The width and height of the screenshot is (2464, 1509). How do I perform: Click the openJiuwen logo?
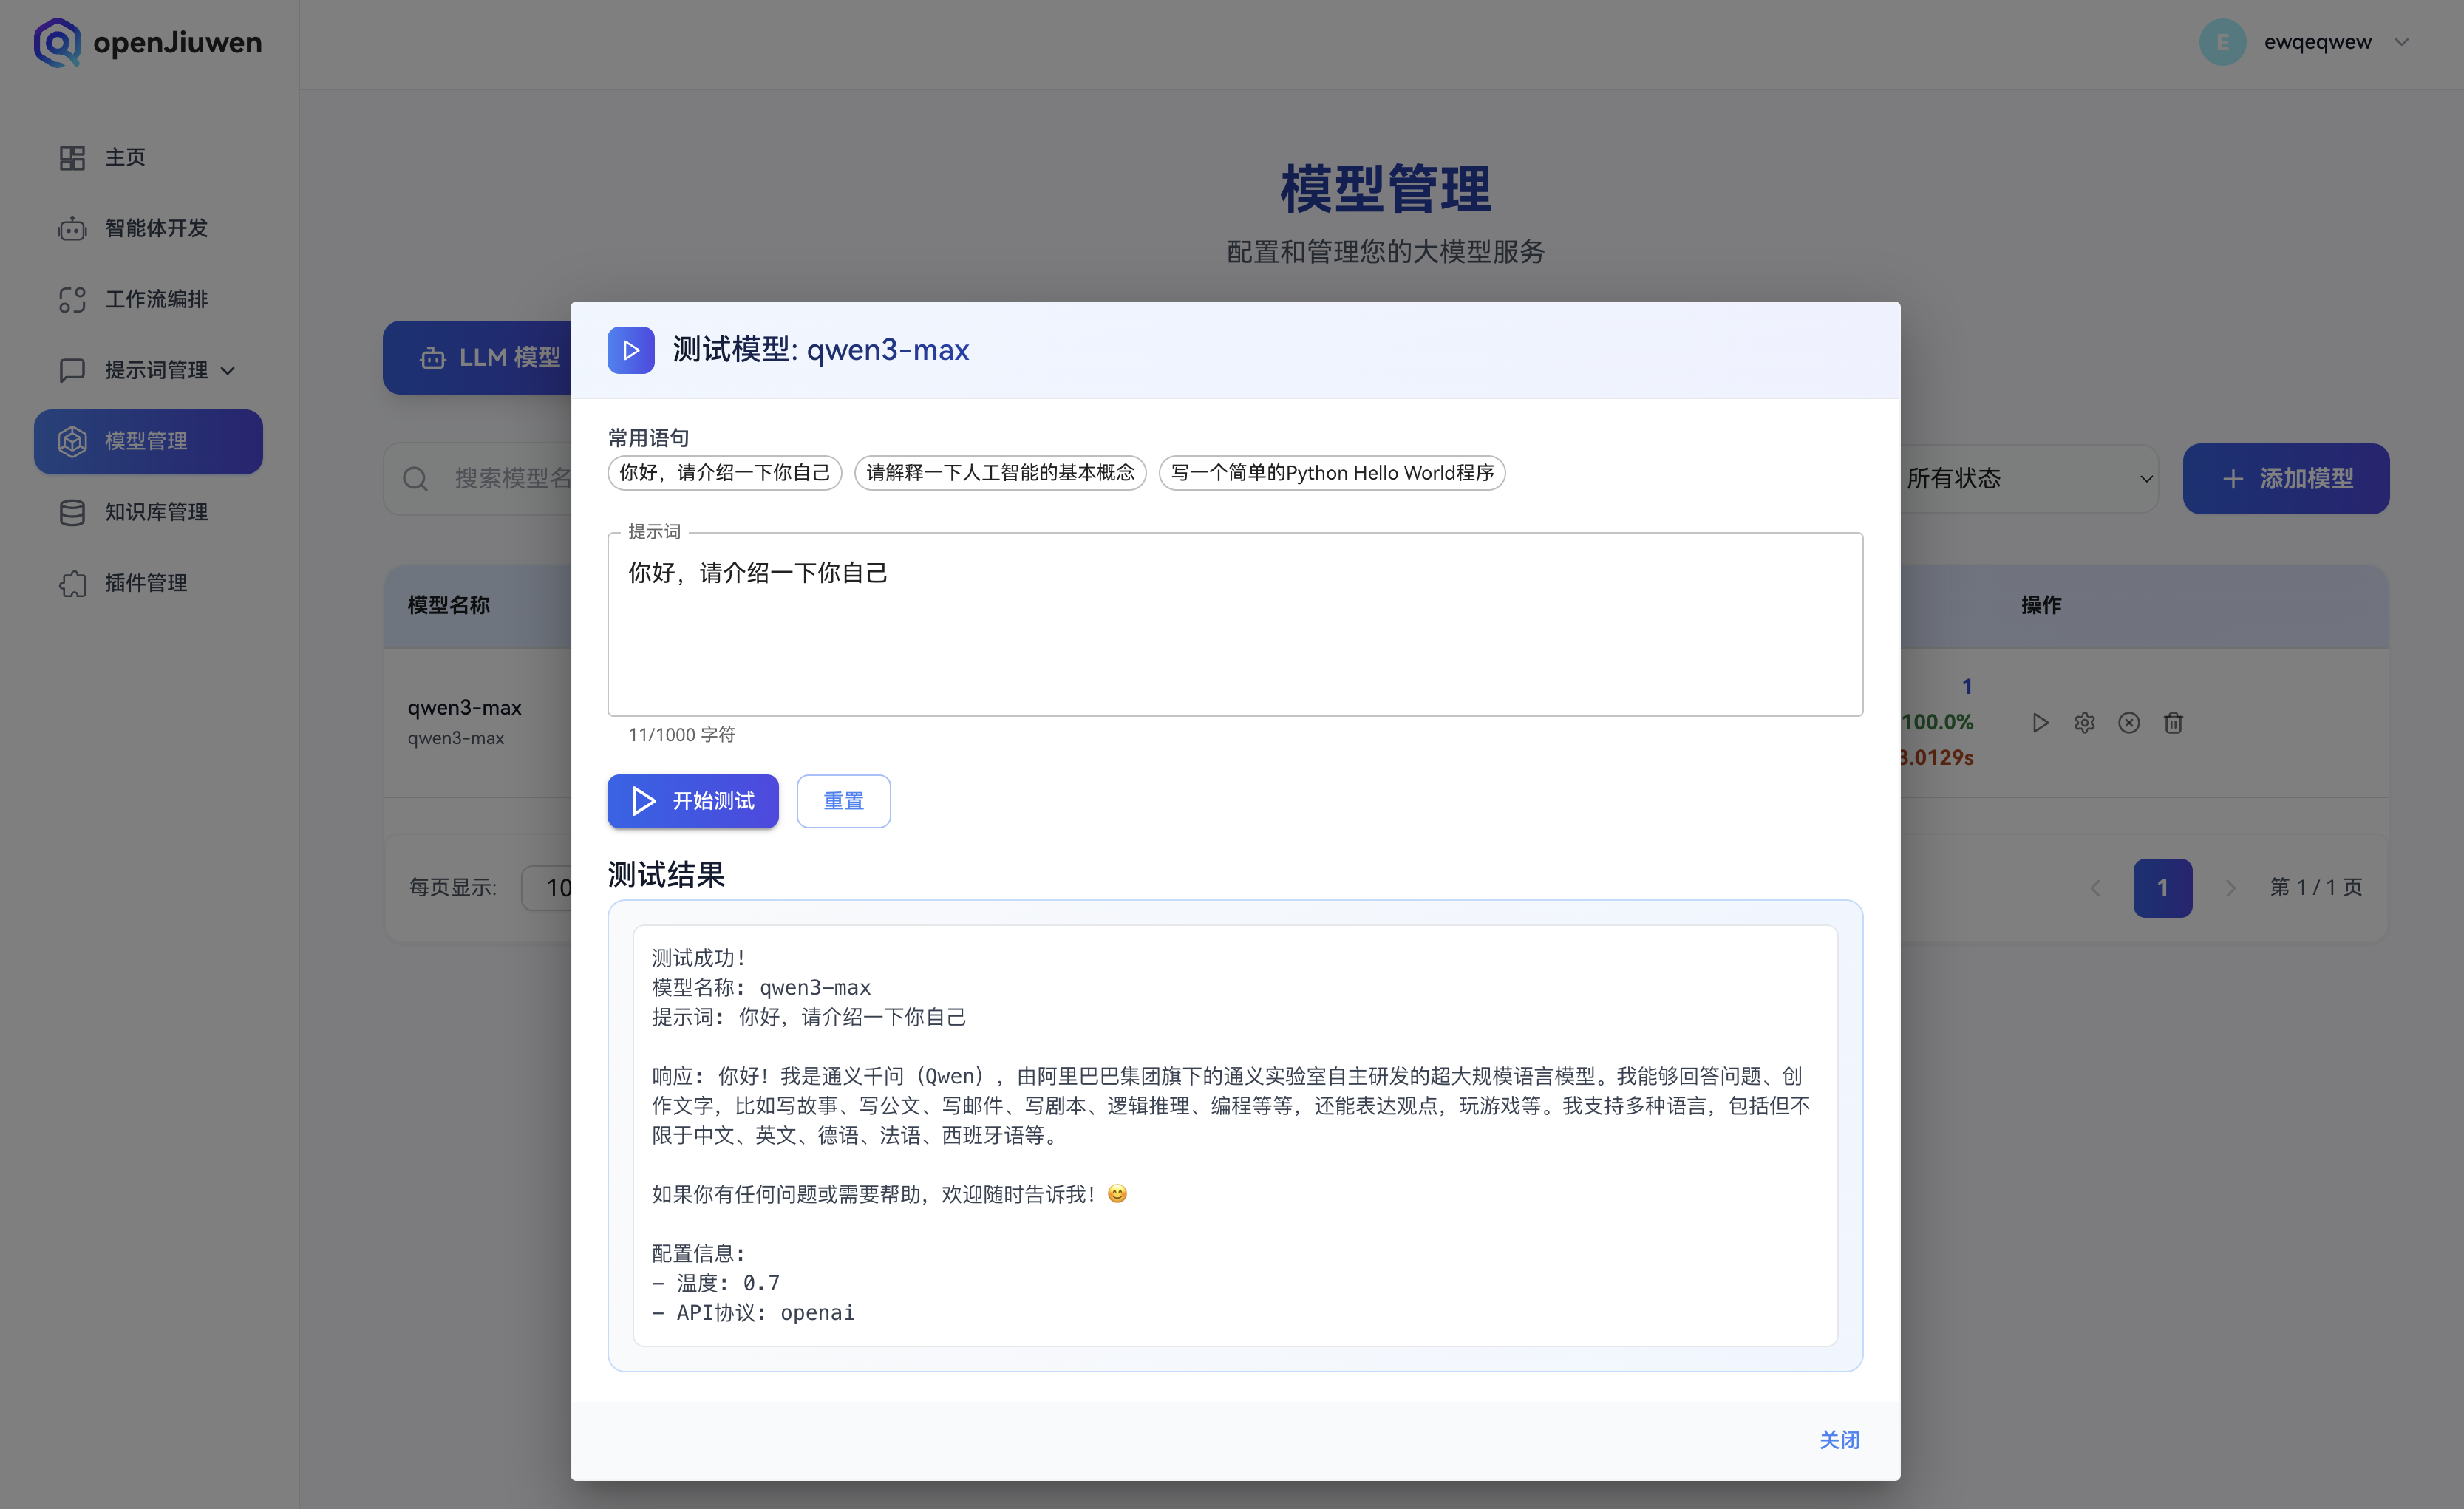pyautogui.click(x=146, y=42)
